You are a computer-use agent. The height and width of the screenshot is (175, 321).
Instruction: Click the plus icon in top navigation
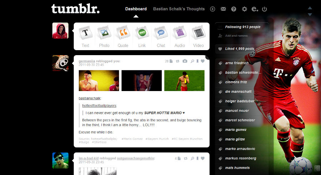[x=213, y=9]
